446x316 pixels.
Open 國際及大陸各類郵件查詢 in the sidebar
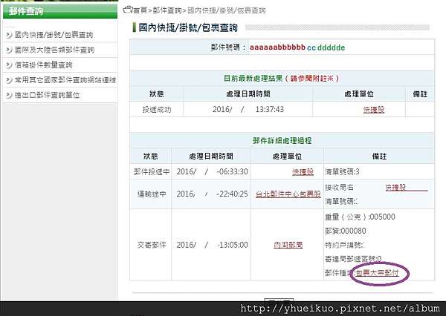(54, 50)
